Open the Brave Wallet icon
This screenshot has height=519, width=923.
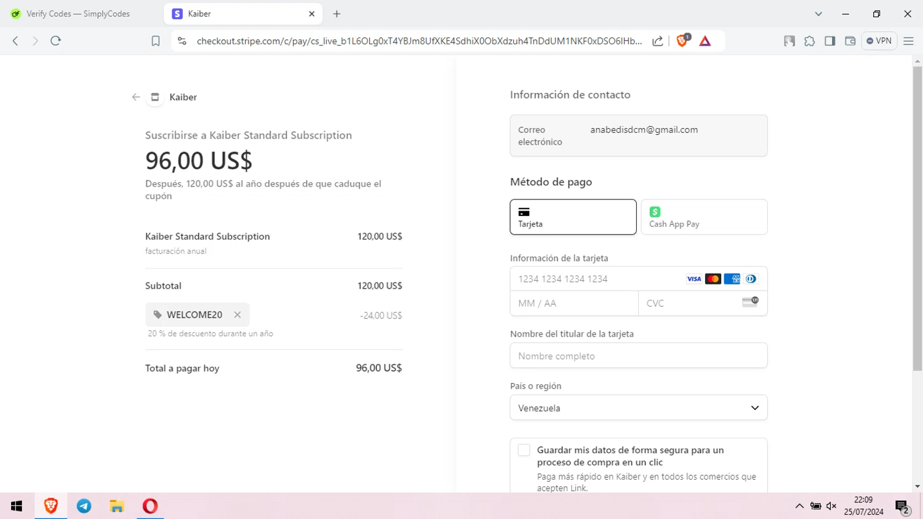(850, 41)
